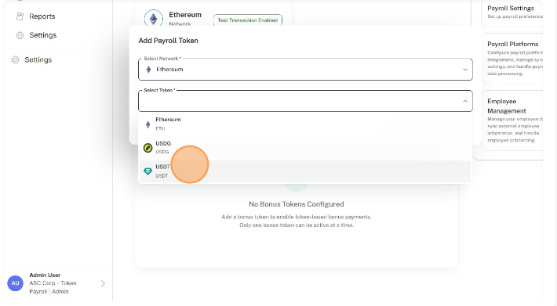Open the Employee Management card
Viewport: 557px width, 306px height.
[512, 121]
